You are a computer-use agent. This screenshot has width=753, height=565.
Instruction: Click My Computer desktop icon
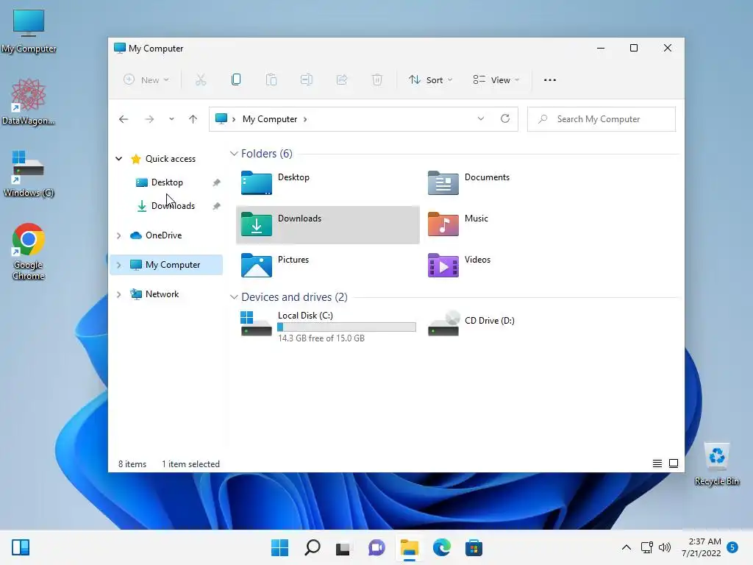[x=29, y=31]
